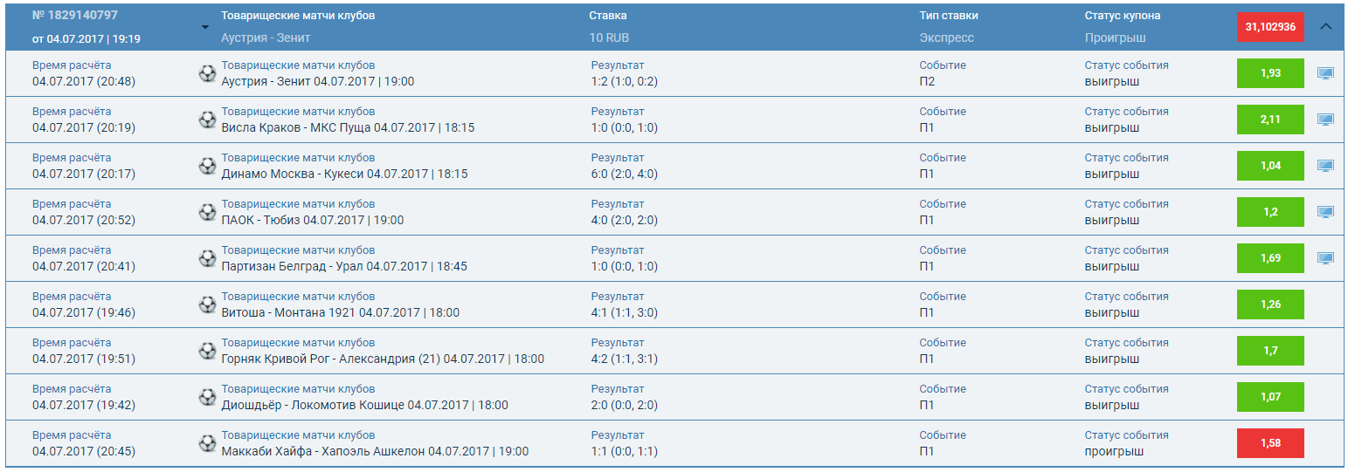Select the soccer ball icon beside Горняк Кривой Рог
Image resolution: width=1355 pixels, height=472 pixels.
click(x=207, y=351)
